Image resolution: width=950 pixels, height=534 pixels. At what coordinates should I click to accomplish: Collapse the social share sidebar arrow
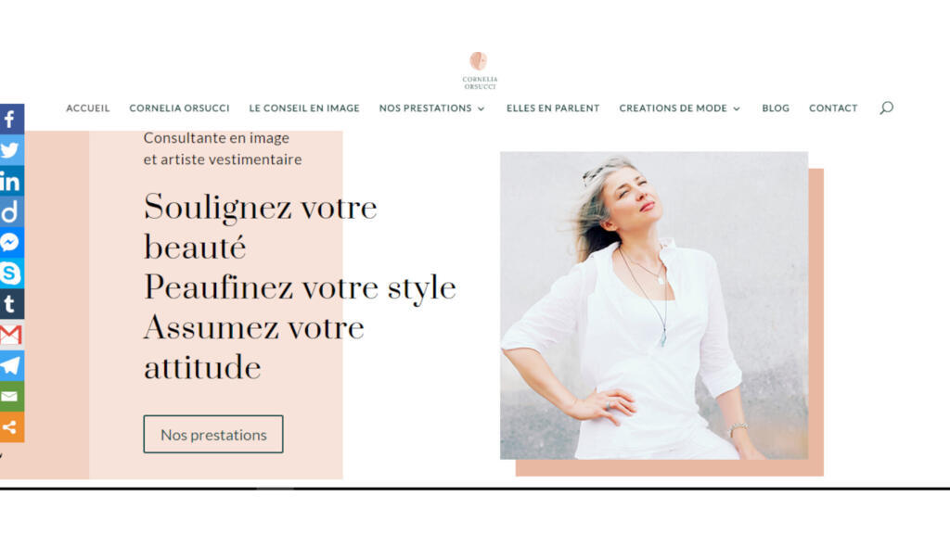(2, 454)
